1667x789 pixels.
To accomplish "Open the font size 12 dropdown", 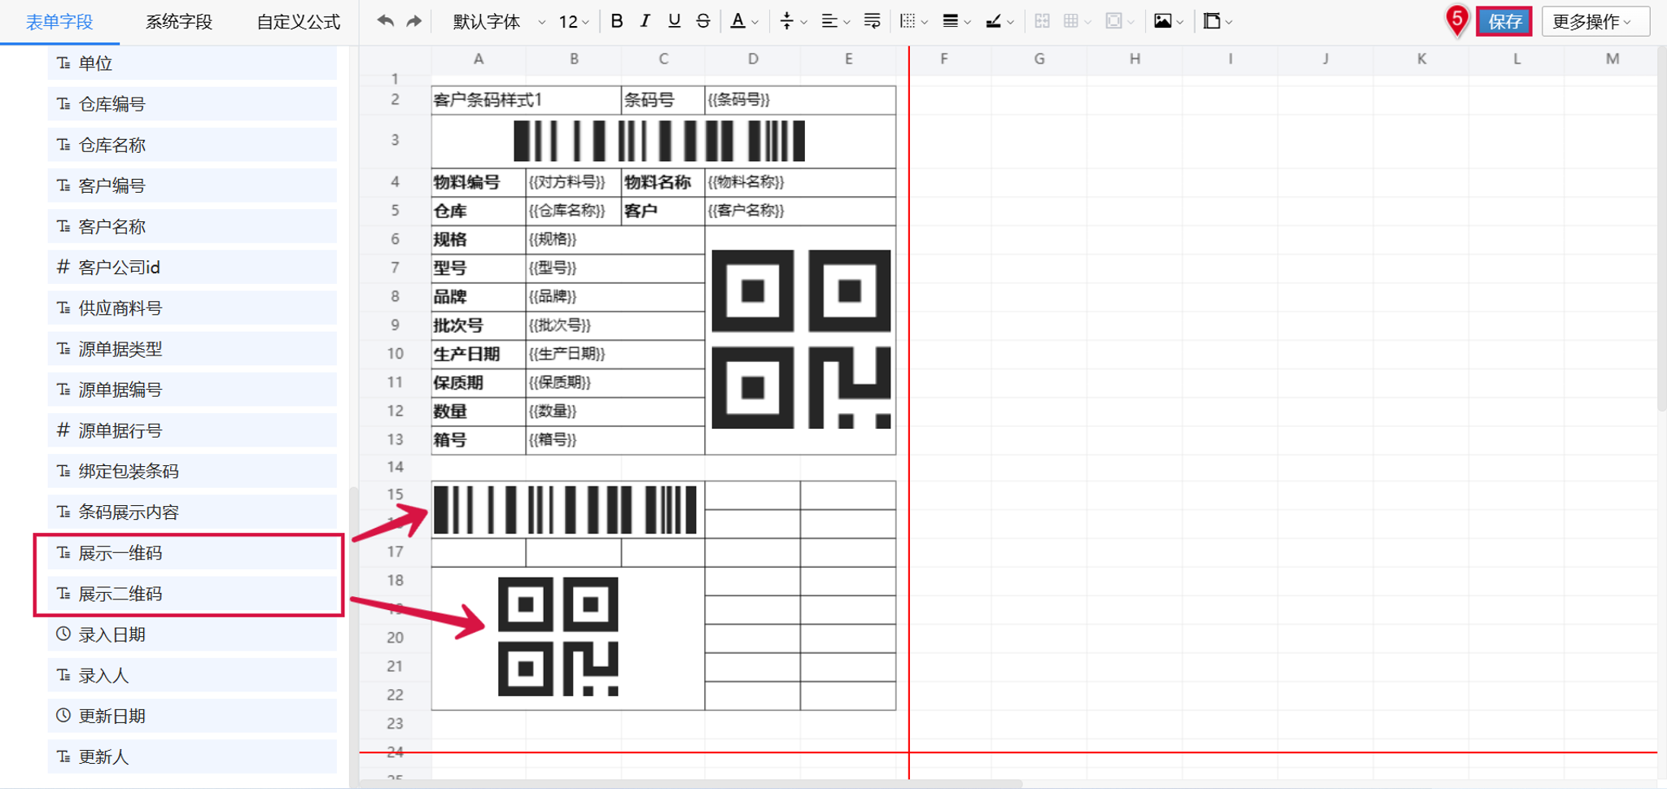I will (x=573, y=21).
